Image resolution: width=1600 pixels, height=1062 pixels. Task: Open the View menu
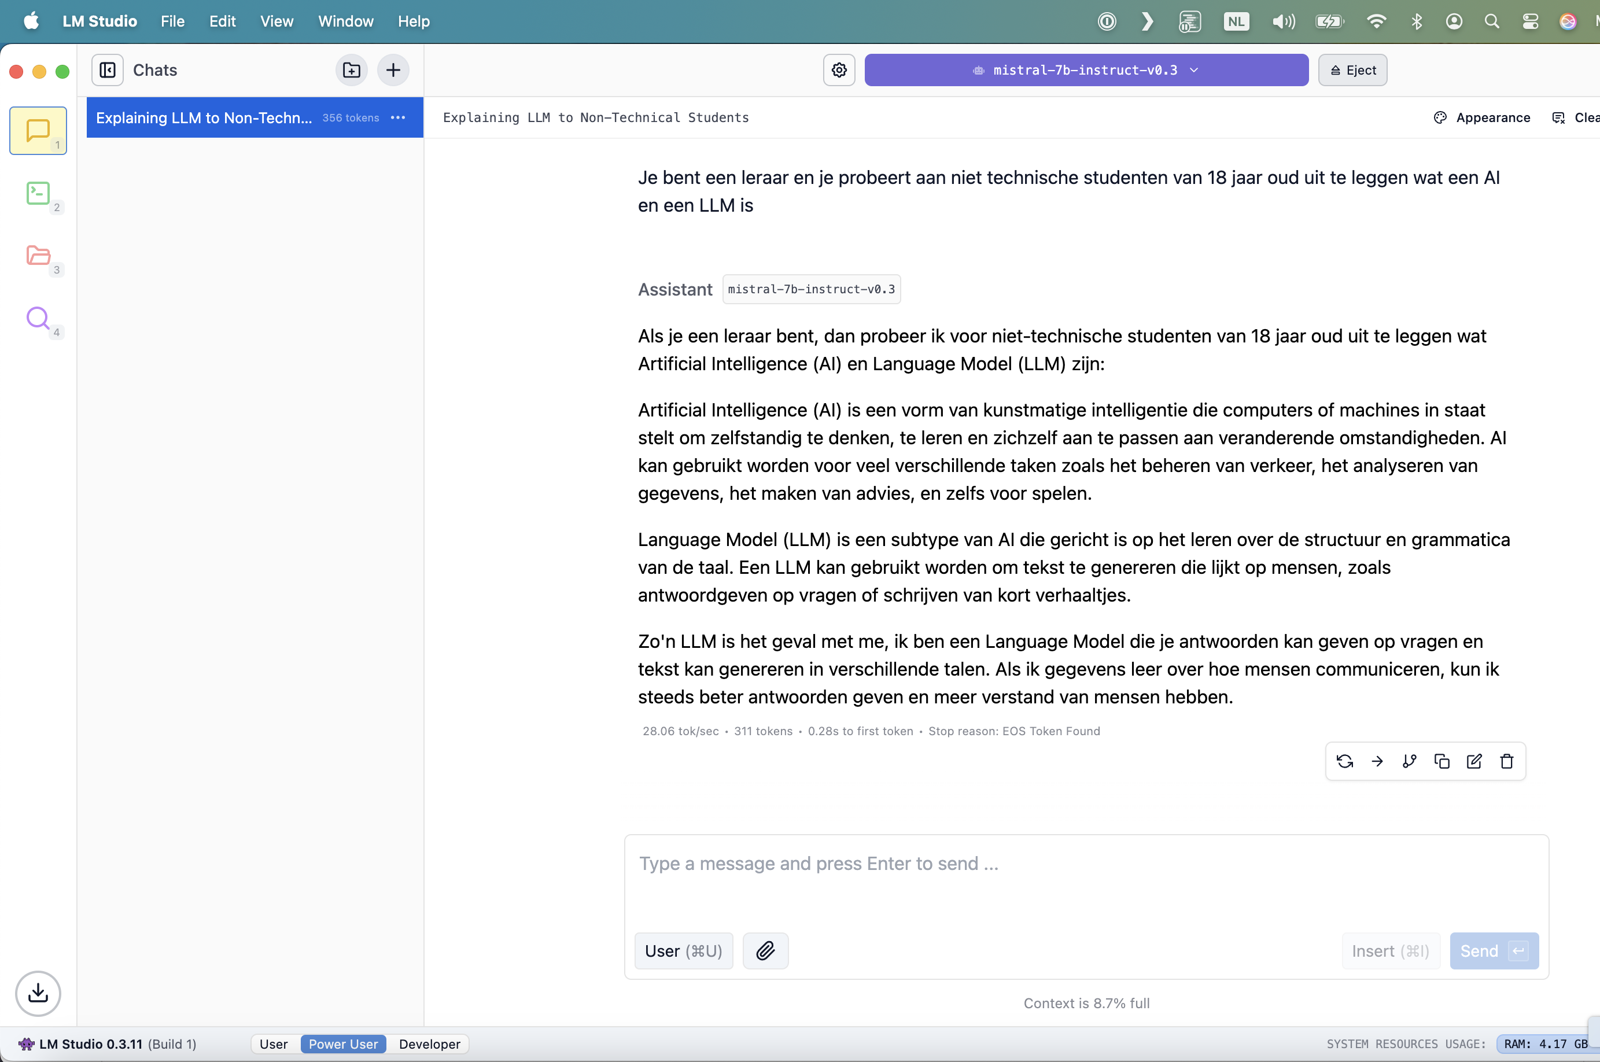click(277, 21)
